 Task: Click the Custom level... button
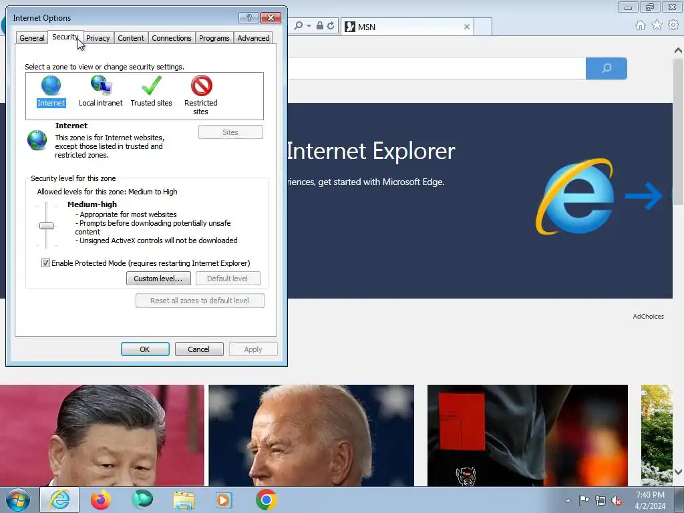coord(158,279)
